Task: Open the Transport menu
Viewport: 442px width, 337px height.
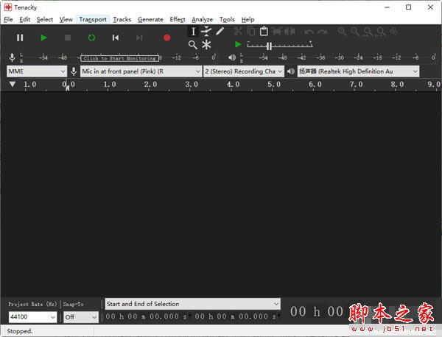Action: [x=93, y=19]
